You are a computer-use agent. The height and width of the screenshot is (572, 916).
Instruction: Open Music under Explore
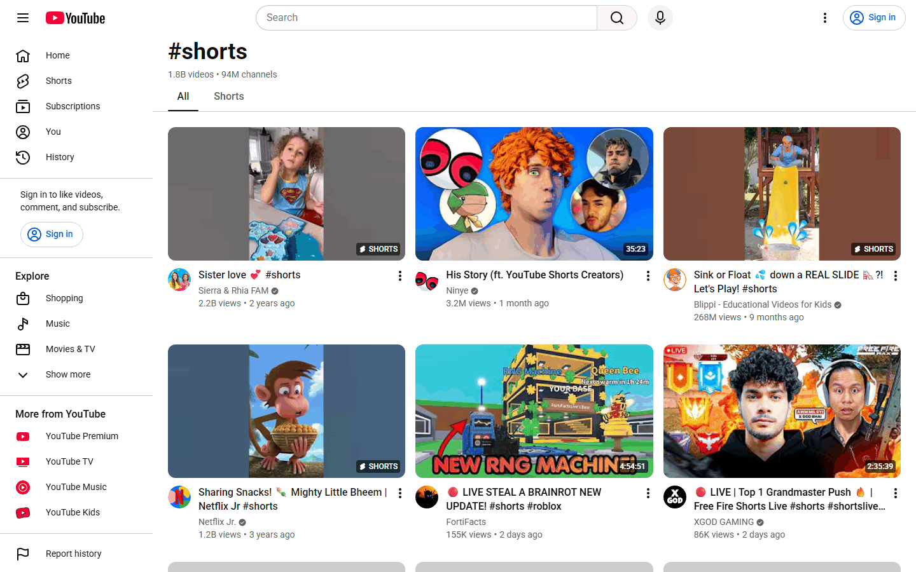(76, 323)
